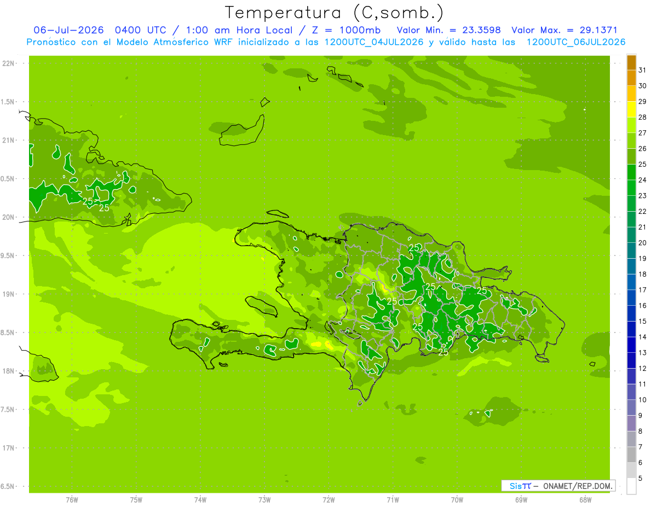Click the purple colorbar band between 8 and 9
Screen dimensions: 657x507
[631, 423]
